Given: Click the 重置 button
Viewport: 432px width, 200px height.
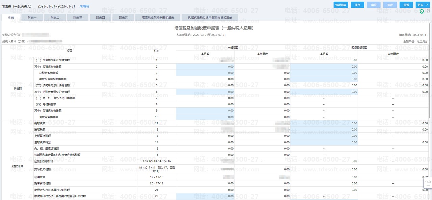Looking at the screenshot, I should point(406,5).
